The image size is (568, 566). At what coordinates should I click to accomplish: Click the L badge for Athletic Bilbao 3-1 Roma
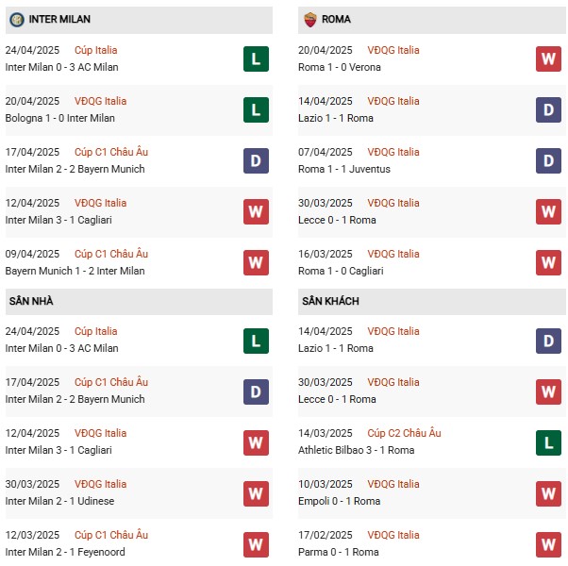tap(549, 442)
